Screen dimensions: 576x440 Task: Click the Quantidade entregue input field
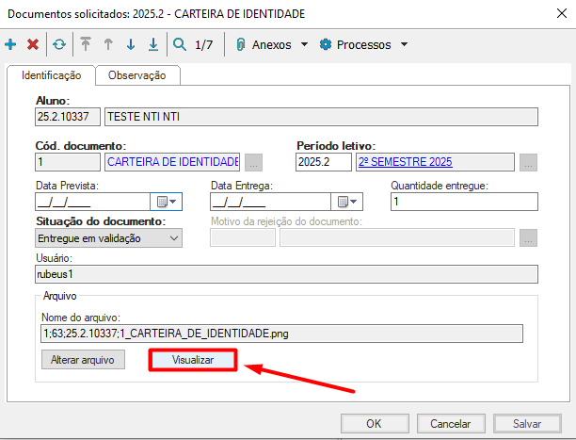coord(463,202)
